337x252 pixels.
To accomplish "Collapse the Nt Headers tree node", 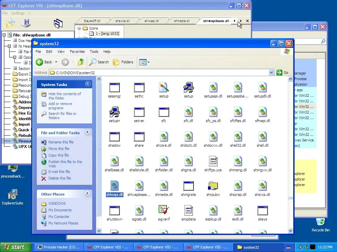I will (x=9, y=46).
